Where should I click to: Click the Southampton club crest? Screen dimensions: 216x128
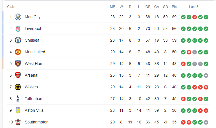[18, 122]
